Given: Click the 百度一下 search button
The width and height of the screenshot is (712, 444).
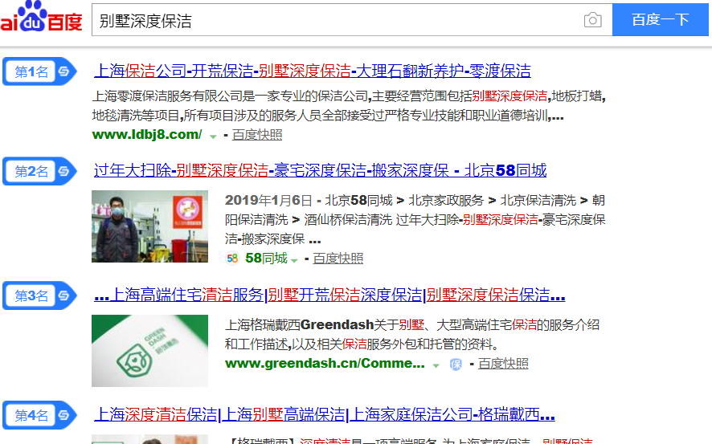Looking at the screenshot, I should 661,19.
